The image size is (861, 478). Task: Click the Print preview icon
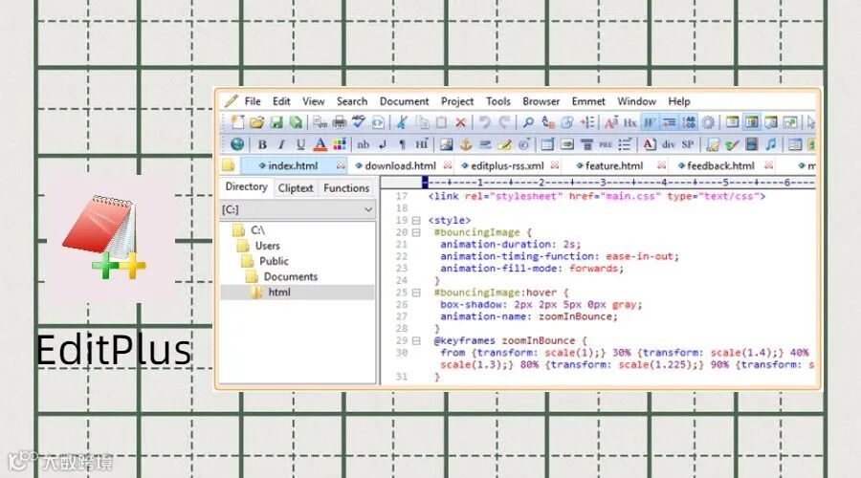coord(320,121)
